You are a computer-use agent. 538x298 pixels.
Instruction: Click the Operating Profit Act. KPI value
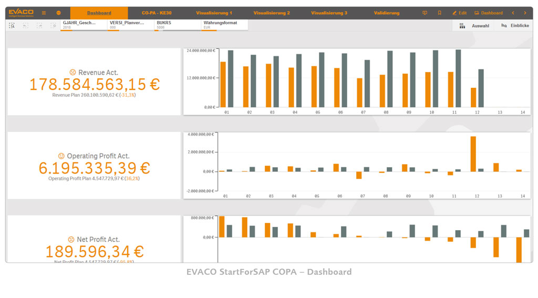[95, 168]
